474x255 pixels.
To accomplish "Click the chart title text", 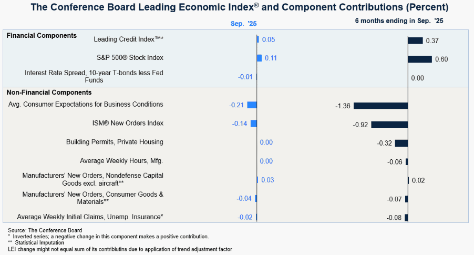I will 240,7.
